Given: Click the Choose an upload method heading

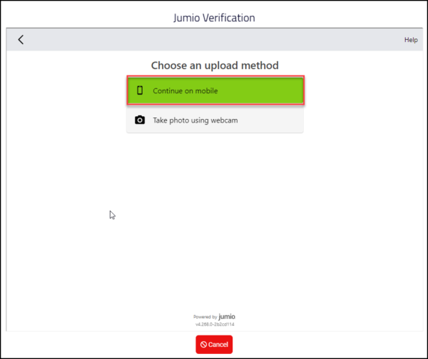Looking at the screenshot, I should coord(215,66).
